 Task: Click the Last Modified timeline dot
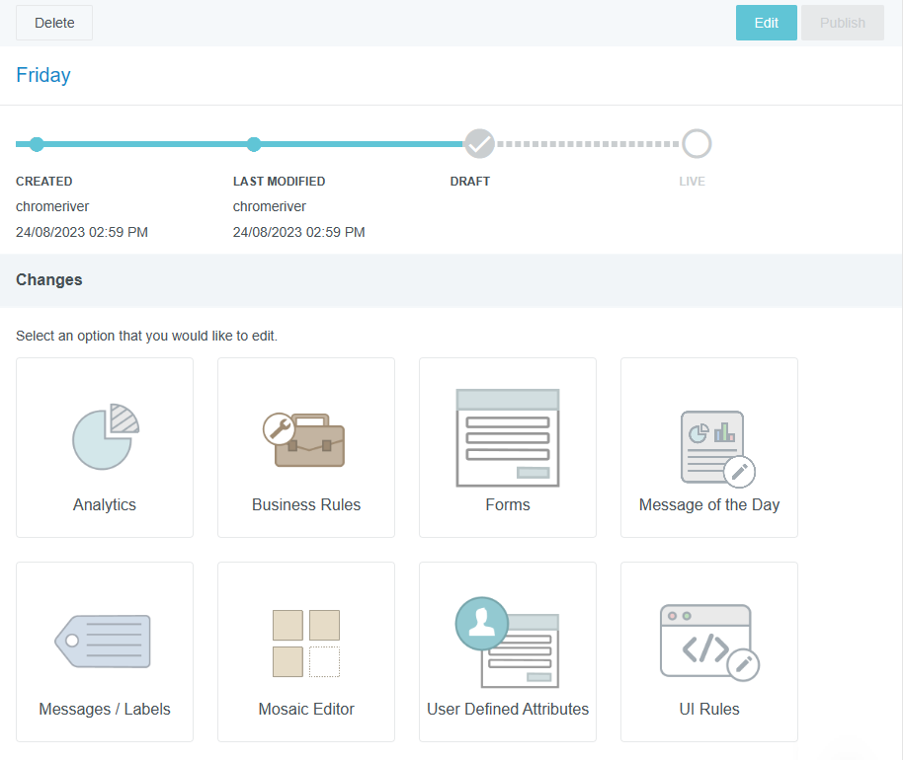[x=254, y=144]
